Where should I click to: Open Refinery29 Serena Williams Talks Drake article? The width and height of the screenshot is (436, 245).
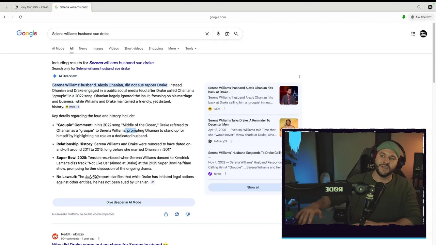tap(239, 122)
